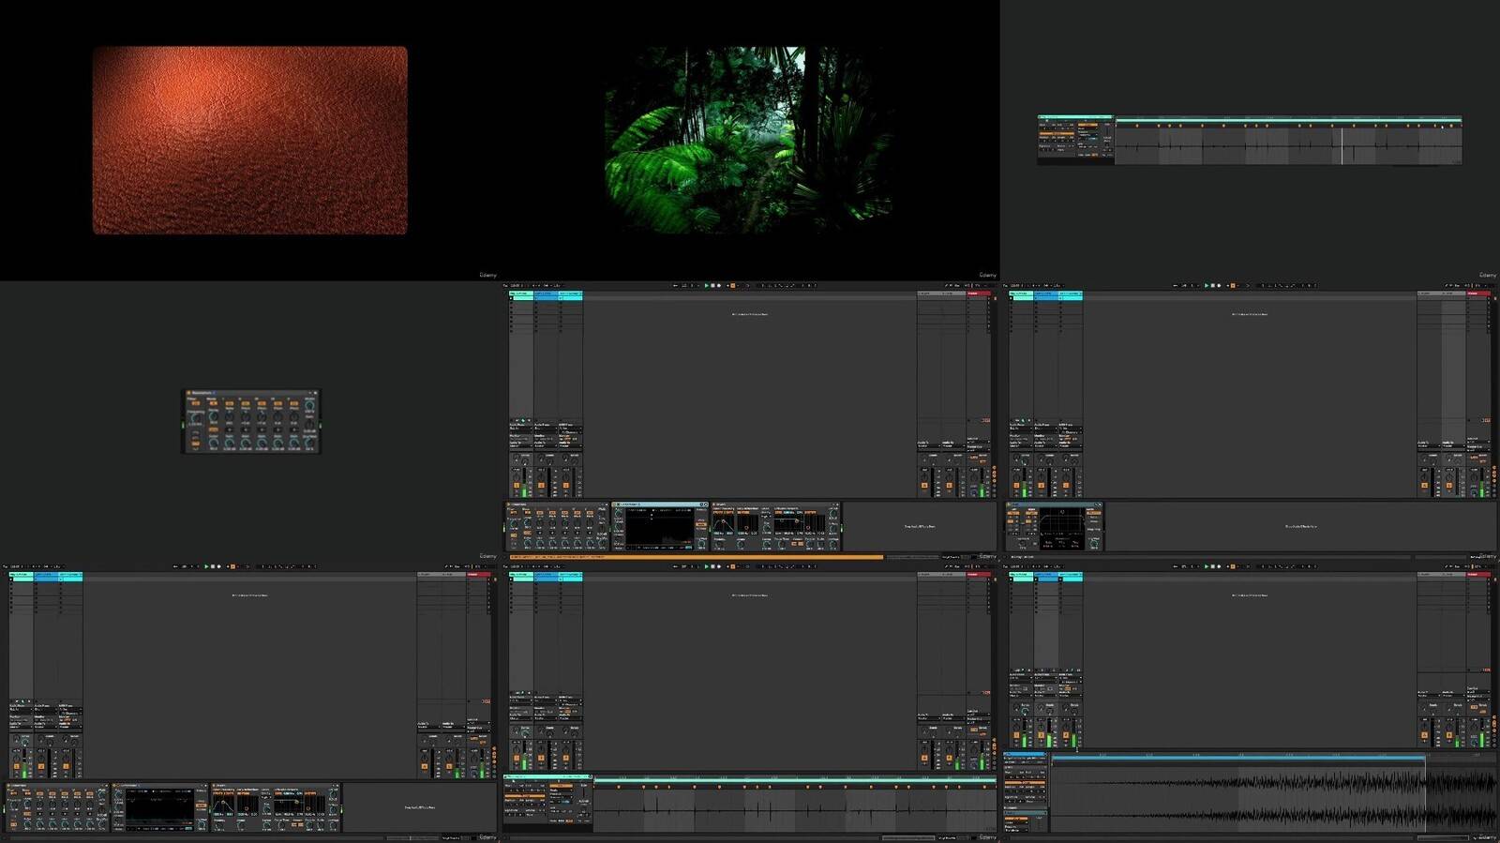Select first cyan track header, bottom-center window
This screenshot has height=843, width=1500.
(520, 577)
